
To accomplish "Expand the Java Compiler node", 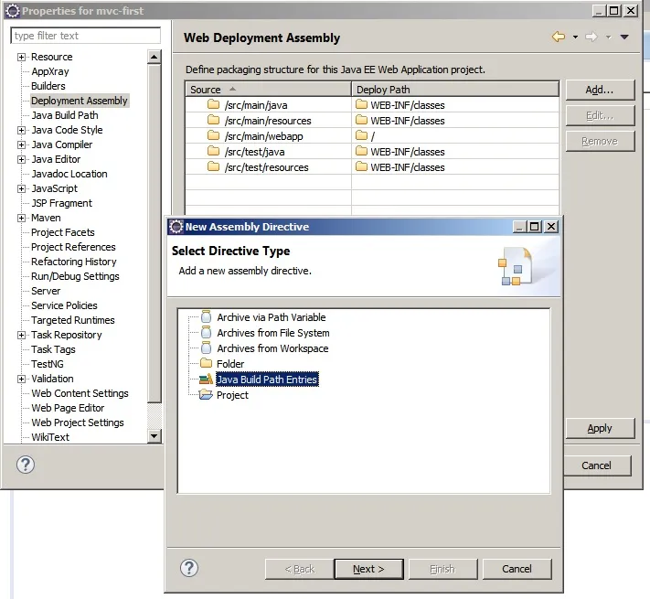I will (x=21, y=144).
